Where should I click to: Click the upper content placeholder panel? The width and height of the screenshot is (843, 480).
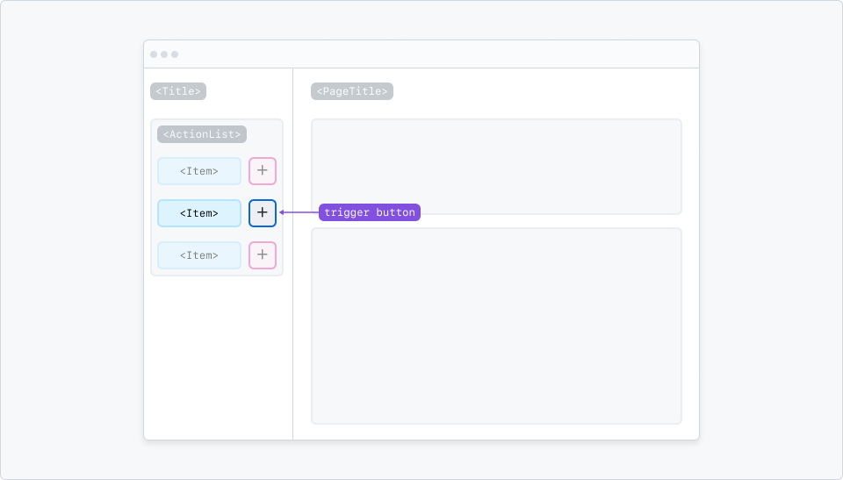click(496, 167)
